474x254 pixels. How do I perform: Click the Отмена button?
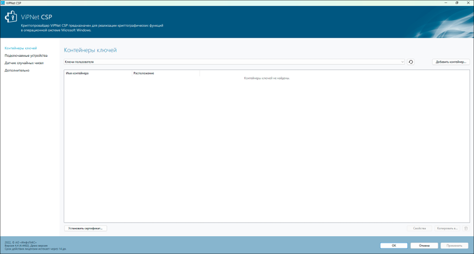click(x=424, y=245)
